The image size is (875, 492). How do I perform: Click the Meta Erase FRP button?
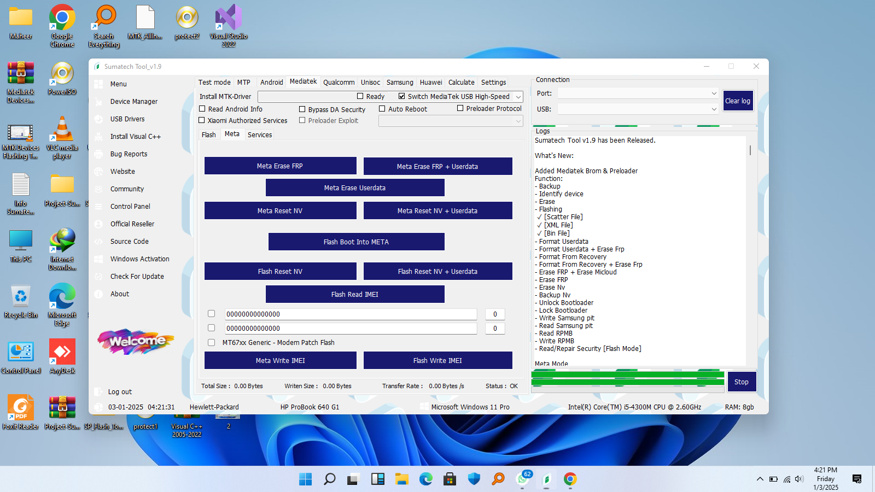(x=280, y=166)
